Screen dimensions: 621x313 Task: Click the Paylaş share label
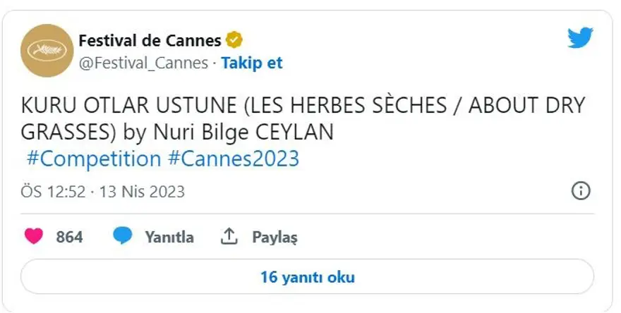275,238
